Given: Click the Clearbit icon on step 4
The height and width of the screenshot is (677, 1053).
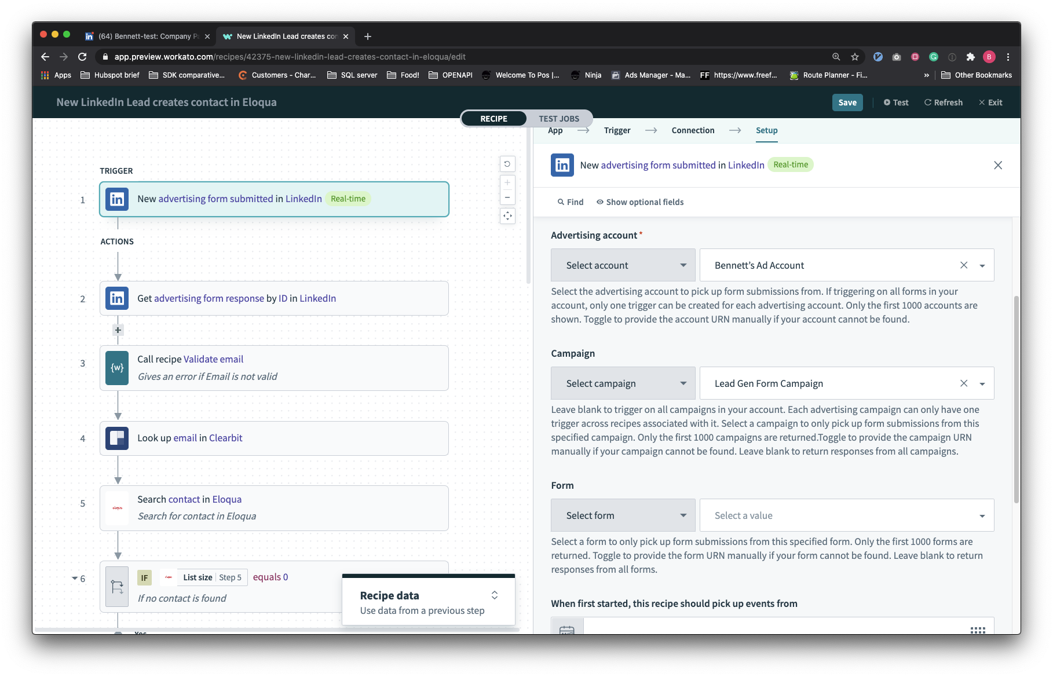Looking at the screenshot, I should coord(117,438).
